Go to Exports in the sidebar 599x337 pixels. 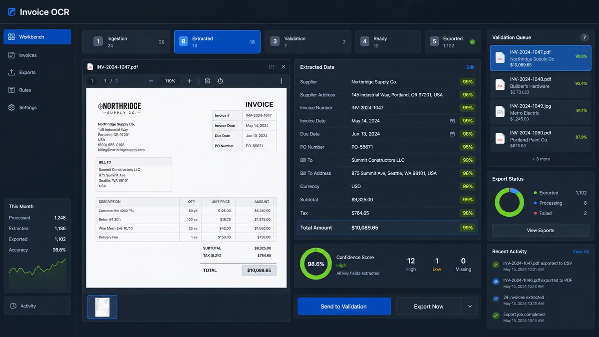[37, 72]
